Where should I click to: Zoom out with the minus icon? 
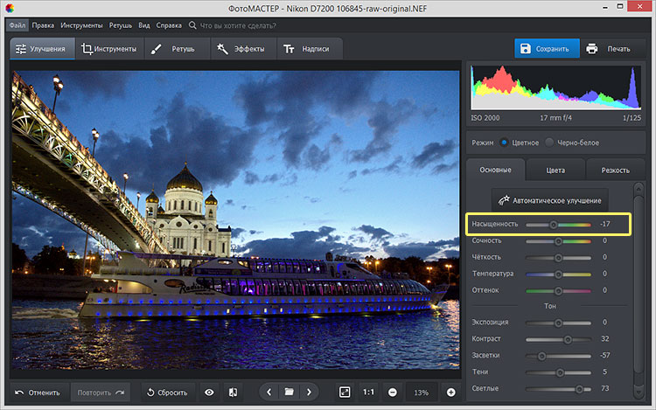393,393
